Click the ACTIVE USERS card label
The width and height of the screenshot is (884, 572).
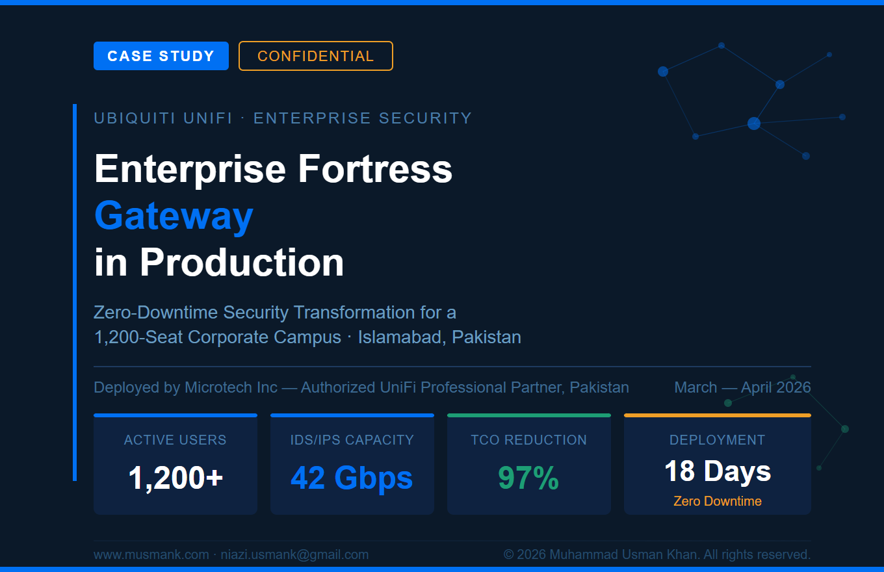175,440
